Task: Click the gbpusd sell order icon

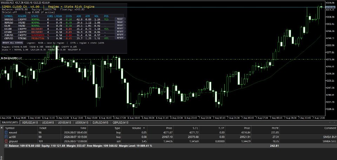Action: [x=6, y=141]
